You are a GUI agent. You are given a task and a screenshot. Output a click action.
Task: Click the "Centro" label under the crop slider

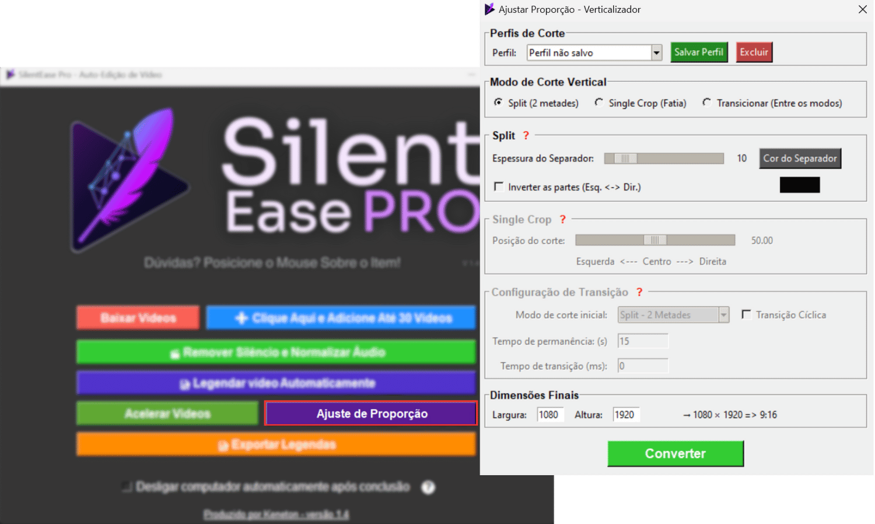(657, 261)
